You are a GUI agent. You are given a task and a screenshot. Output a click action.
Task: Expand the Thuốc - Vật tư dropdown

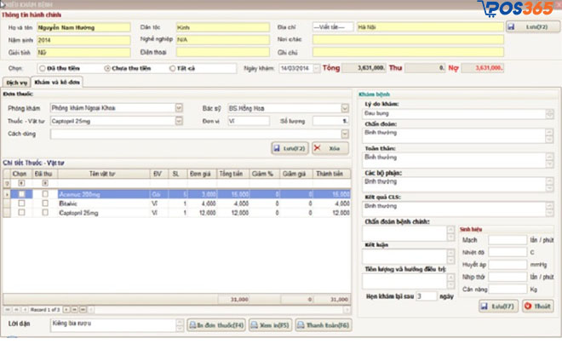pos(178,121)
